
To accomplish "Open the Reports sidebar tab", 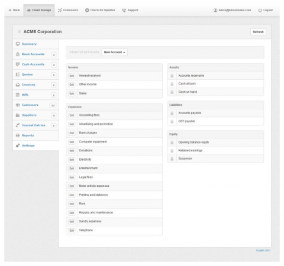I will tap(36, 135).
